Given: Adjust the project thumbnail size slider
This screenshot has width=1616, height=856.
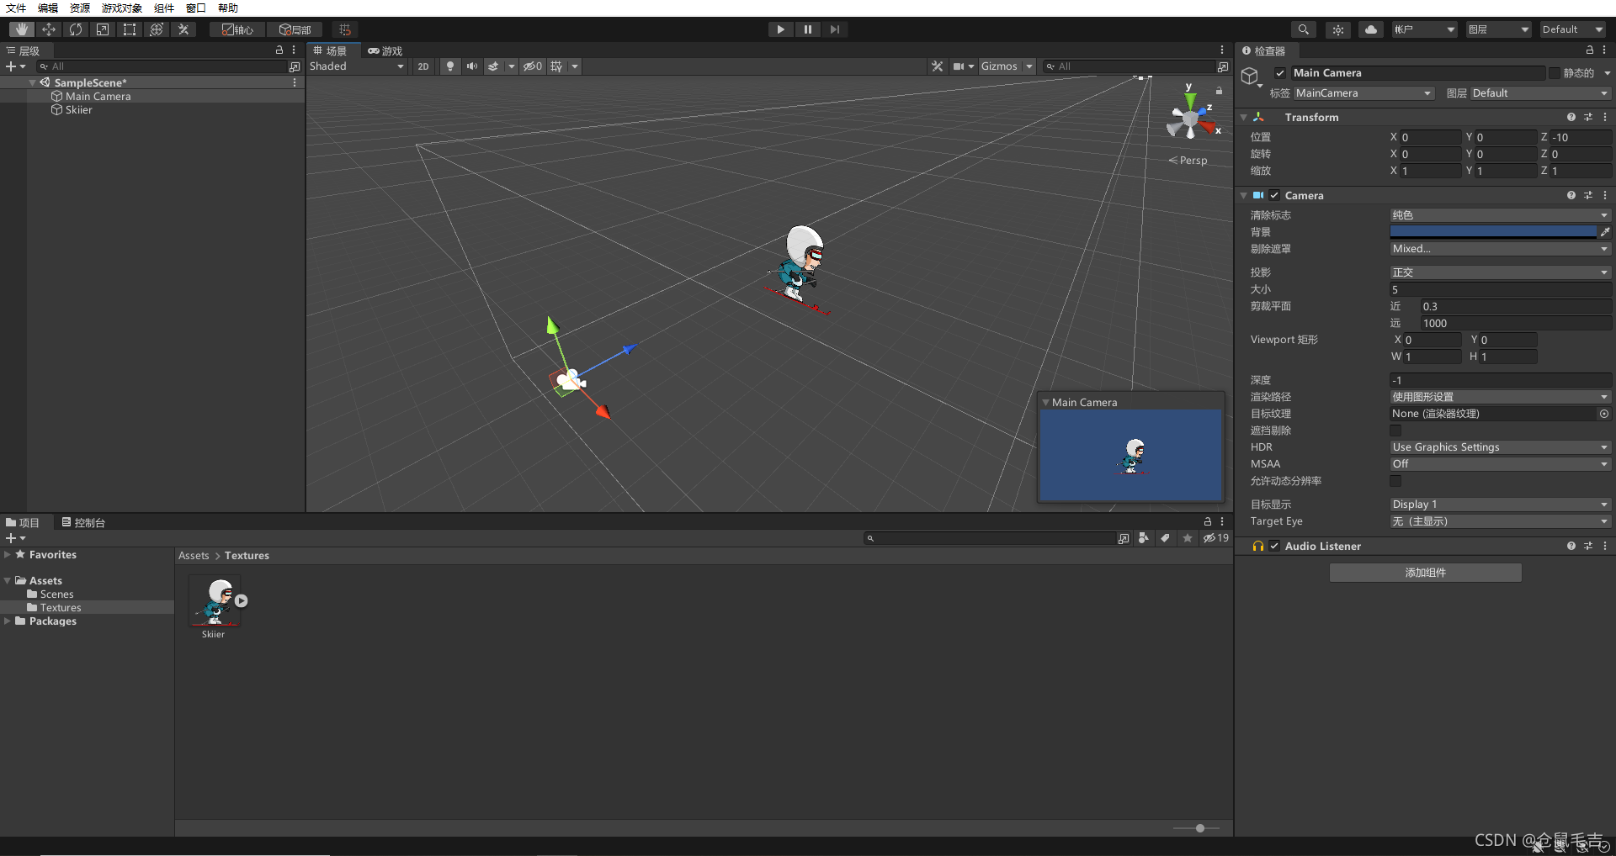Looking at the screenshot, I should pyautogui.click(x=1199, y=828).
